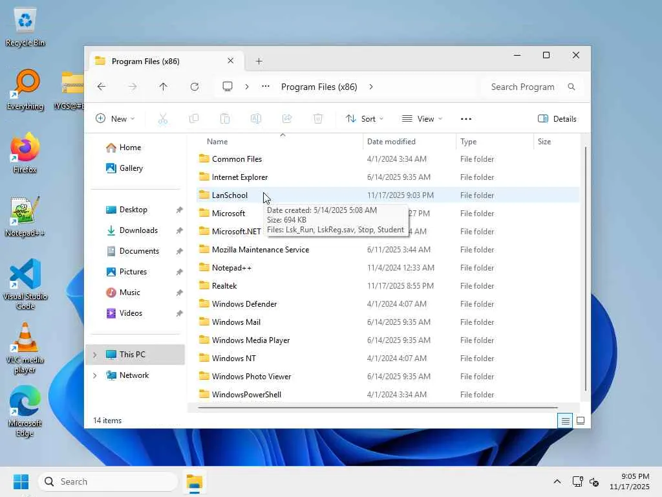Select the LanSchool folder

pos(388,195)
